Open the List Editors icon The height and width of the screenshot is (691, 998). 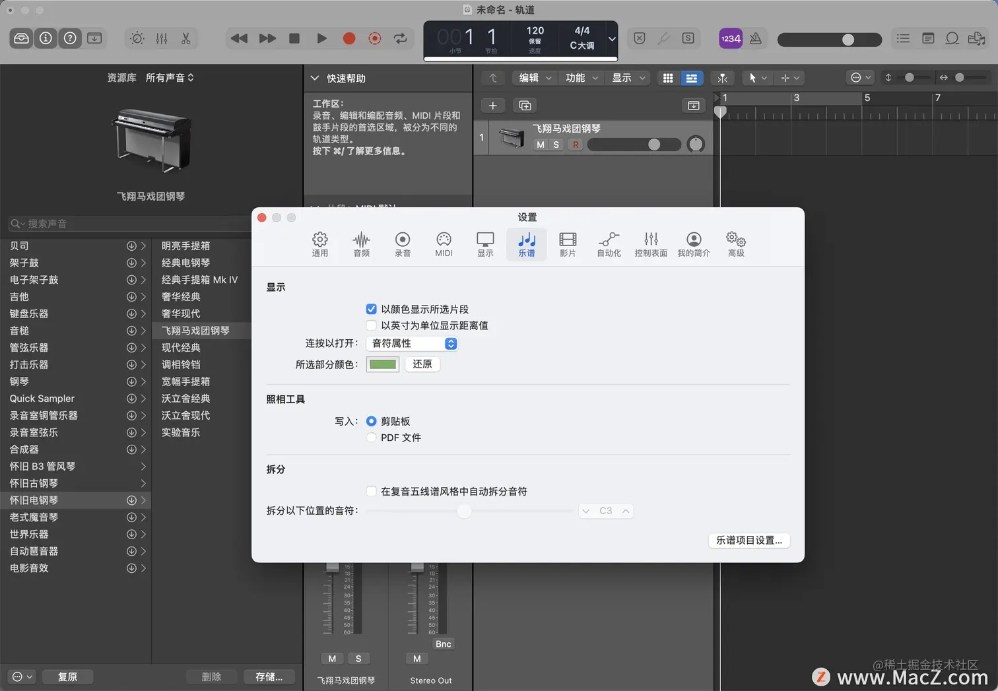[x=903, y=38]
